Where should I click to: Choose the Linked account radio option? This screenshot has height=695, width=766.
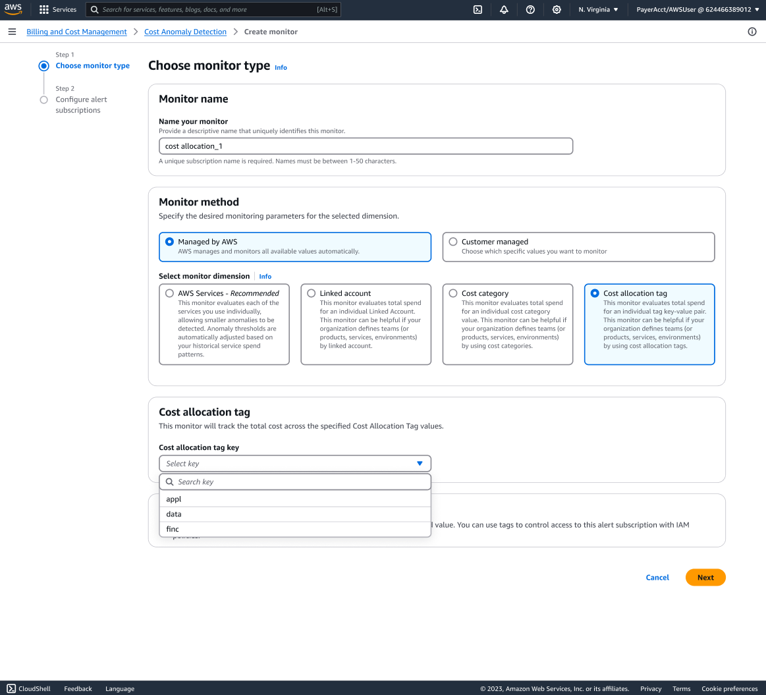click(312, 293)
